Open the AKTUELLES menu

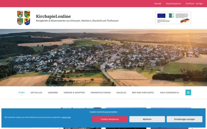point(36,93)
